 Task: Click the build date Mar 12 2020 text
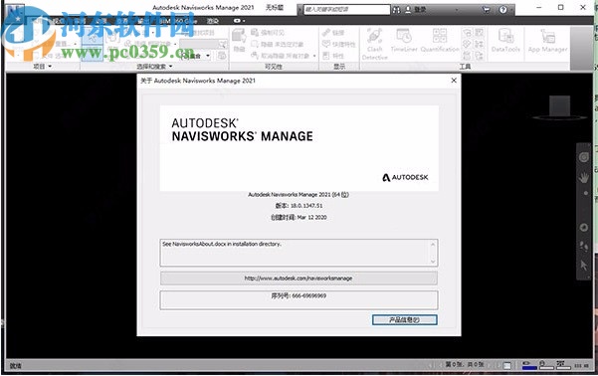click(312, 218)
